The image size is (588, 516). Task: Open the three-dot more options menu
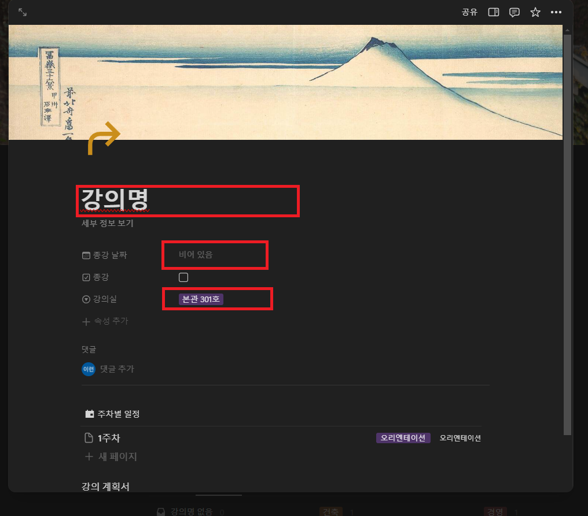pos(556,12)
